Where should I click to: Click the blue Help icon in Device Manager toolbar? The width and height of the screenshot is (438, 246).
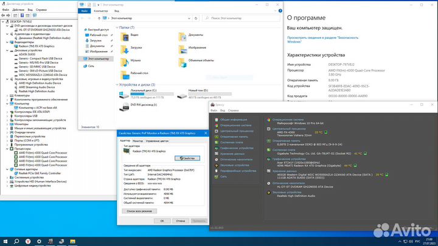point(22,15)
